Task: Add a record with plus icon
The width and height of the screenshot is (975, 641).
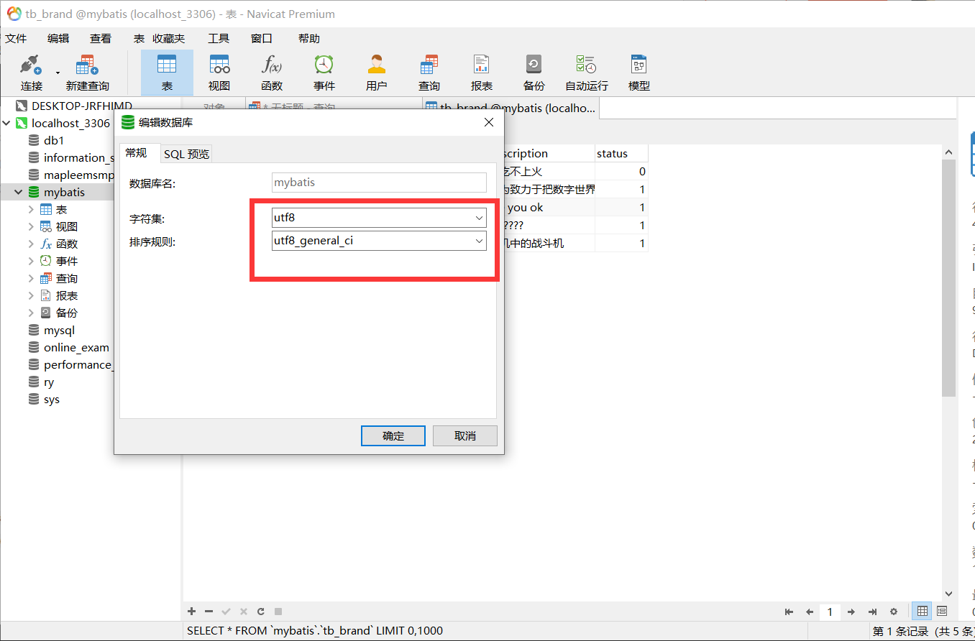Action: (191, 612)
